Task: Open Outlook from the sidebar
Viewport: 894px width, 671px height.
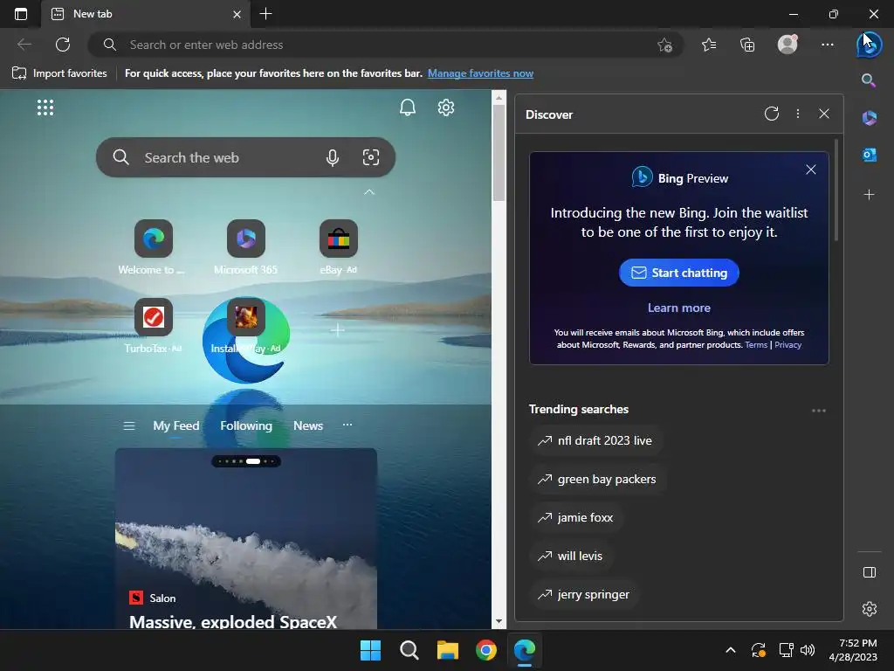Action: pyautogui.click(x=869, y=155)
